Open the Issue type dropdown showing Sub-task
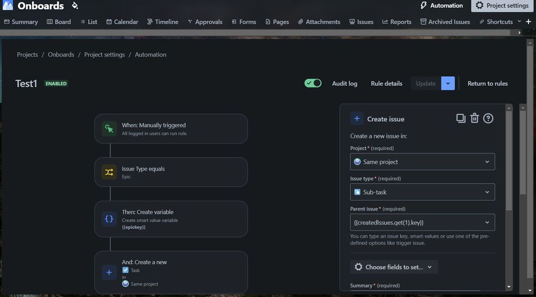Image resolution: width=536 pixels, height=297 pixels. pos(422,192)
